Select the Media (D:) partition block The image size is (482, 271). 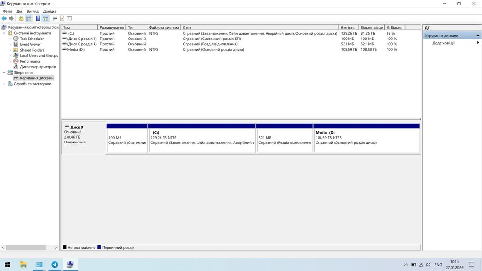[366, 138]
